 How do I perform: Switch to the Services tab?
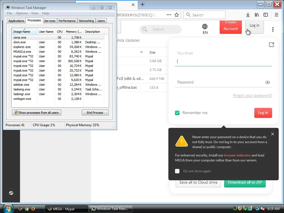(x=50, y=21)
